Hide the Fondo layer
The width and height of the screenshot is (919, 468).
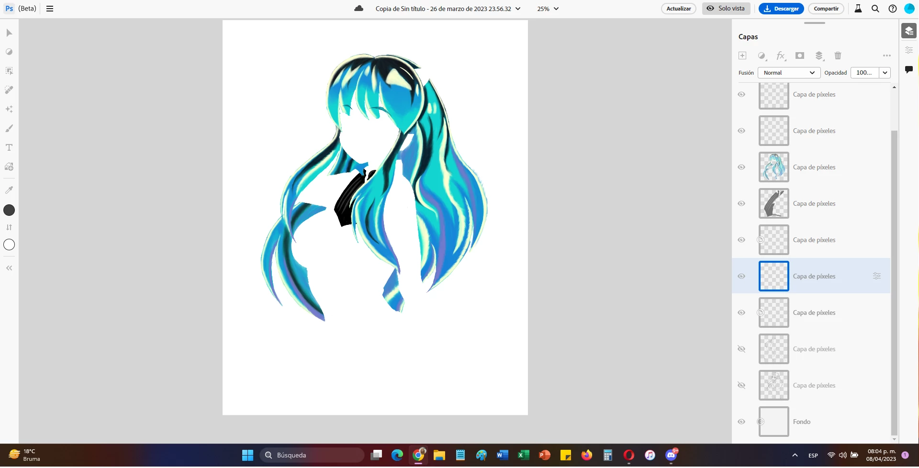point(741,422)
